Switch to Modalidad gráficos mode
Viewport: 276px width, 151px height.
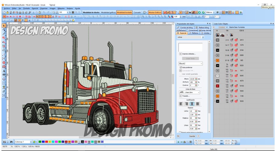click(x=108, y=12)
